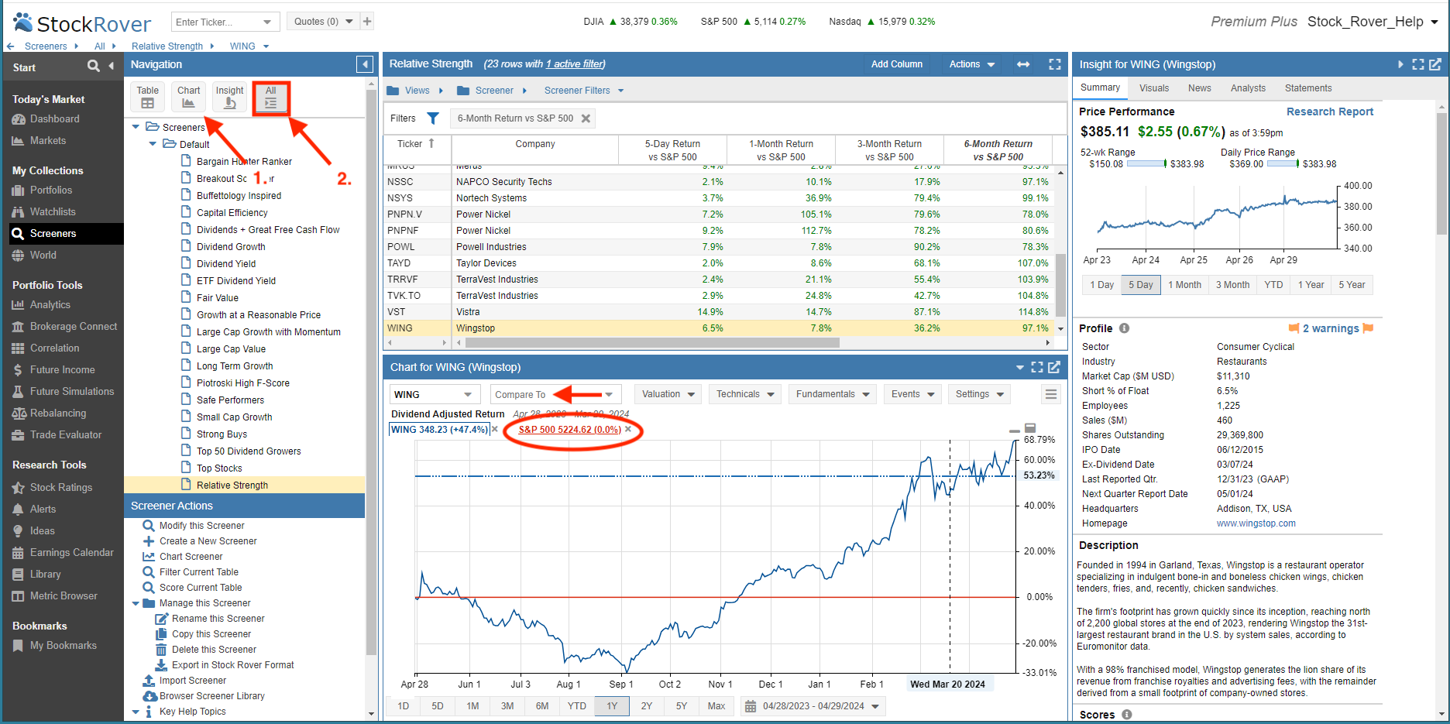
Task: Open the Research Report link
Action: coord(1329,112)
